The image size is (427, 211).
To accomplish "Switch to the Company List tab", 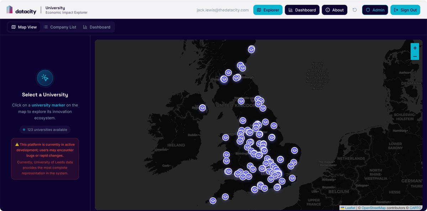I will pyautogui.click(x=60, y=27).
